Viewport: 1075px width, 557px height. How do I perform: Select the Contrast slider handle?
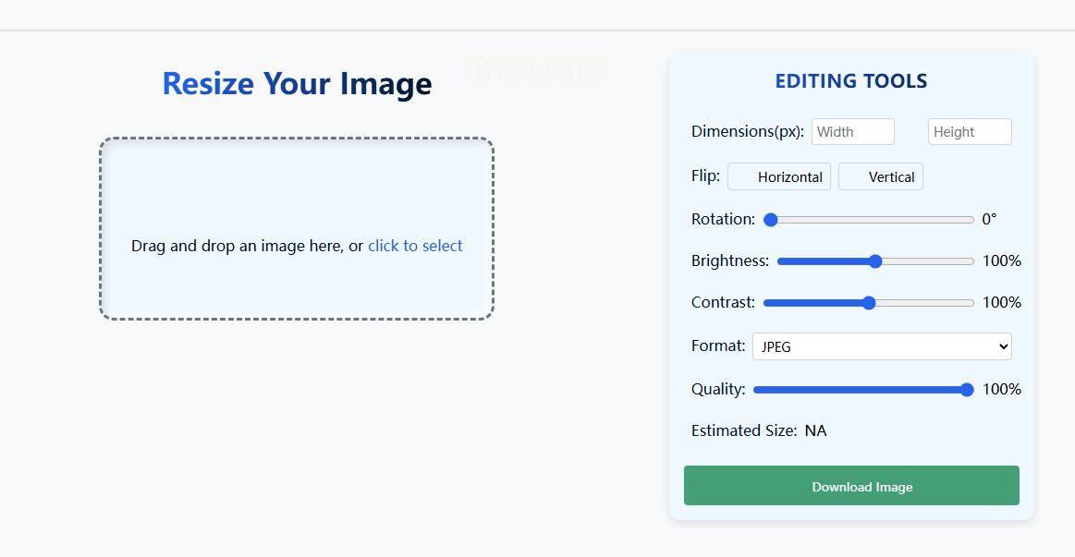pyautogui.click(x=869, y=303)
